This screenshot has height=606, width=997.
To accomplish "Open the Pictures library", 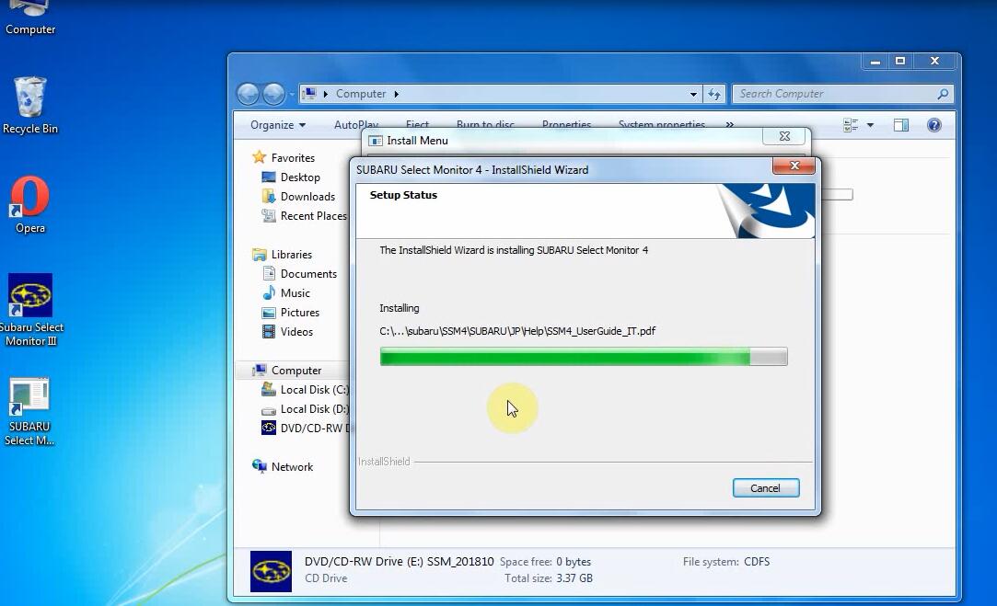I will (x=299, y=313).
